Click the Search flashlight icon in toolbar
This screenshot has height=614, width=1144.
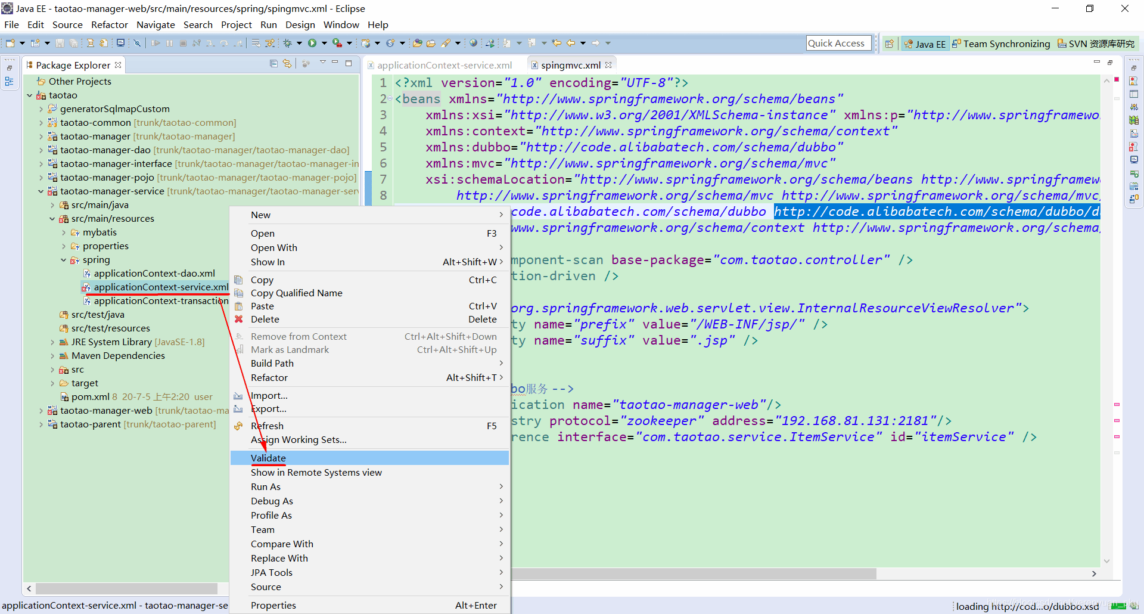445,43
